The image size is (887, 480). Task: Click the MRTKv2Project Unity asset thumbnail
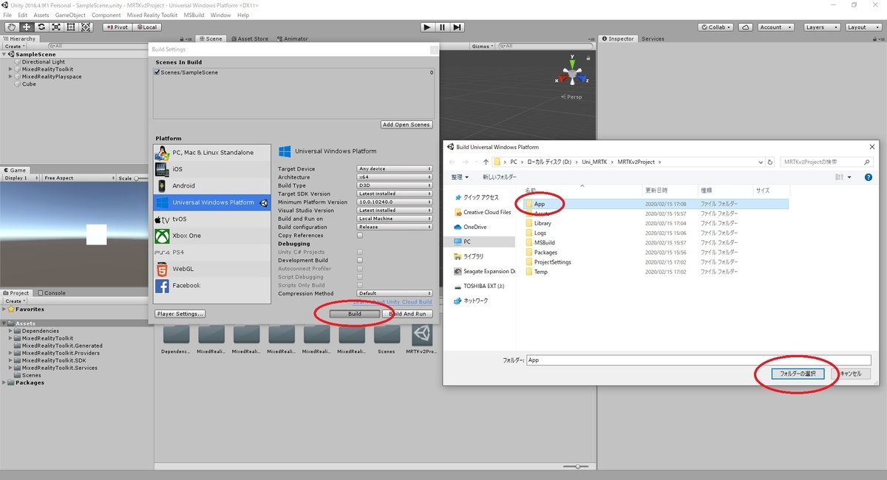click(422, 337)
